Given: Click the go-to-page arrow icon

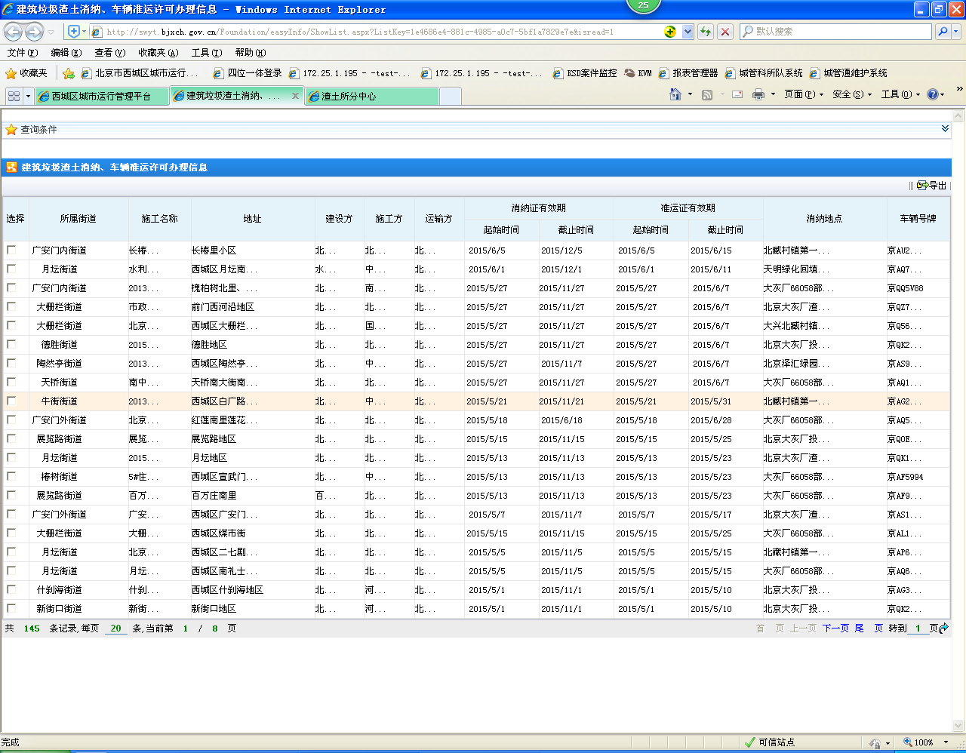Looking at the screenshot, I should (x=943, y=628).
